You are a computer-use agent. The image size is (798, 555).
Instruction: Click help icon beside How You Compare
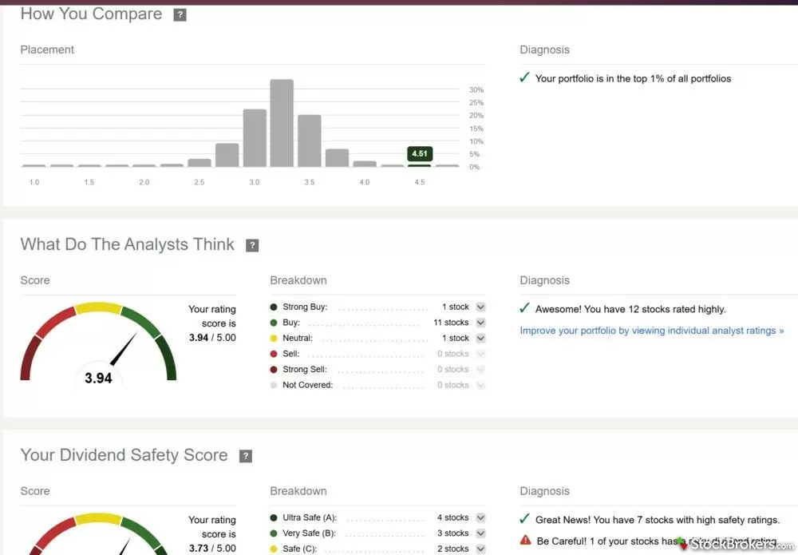[180, 15]
